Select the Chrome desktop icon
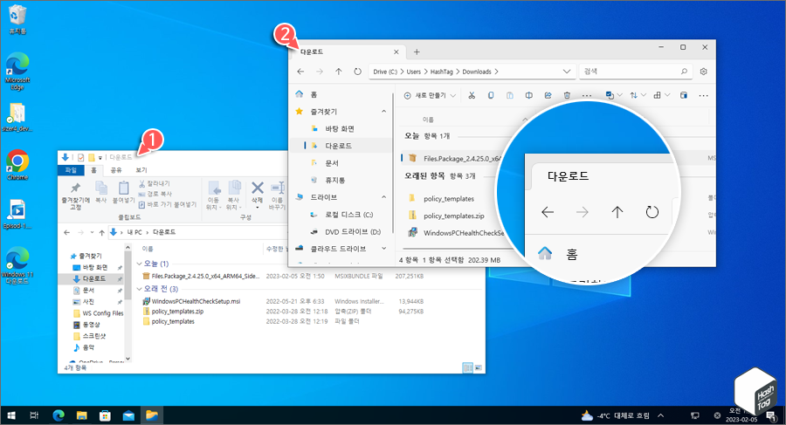This screenshot has width=786, height=425. tap(17, 165)
